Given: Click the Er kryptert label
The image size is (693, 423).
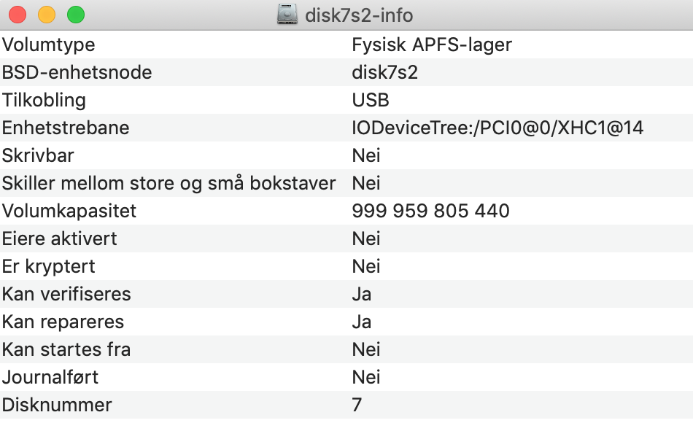Looking at the screenshot, I should pos(48,266).
